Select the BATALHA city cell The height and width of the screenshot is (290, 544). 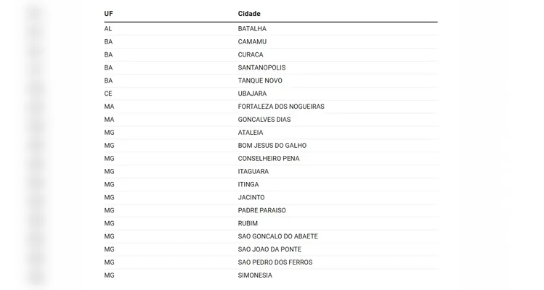point(252,28)
